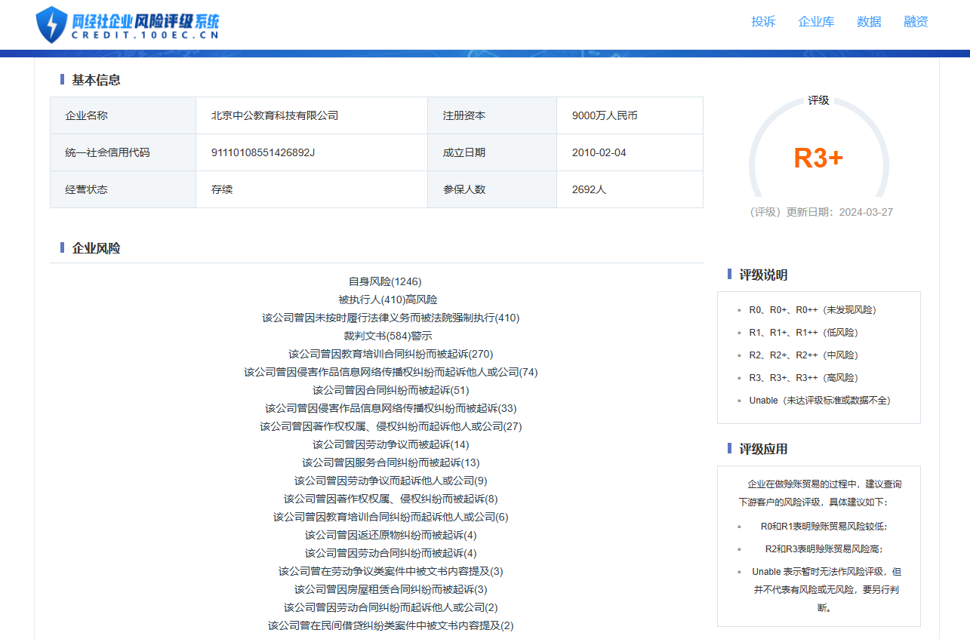Open 被执行人(410)高风险 risk entry

[x=387, y=300]
